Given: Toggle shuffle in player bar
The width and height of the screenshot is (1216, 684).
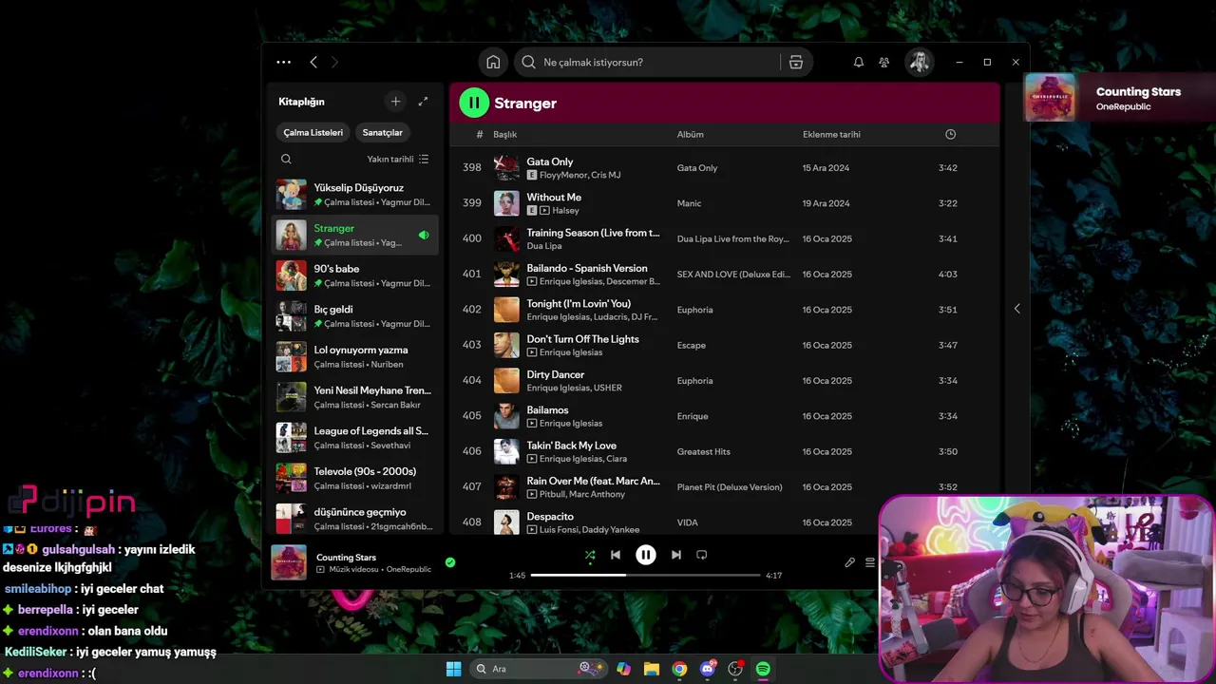Looking at the screenshot, I should click(x=590, y=555).
